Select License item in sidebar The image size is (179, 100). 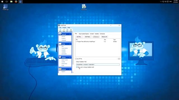tap(63, 62)
